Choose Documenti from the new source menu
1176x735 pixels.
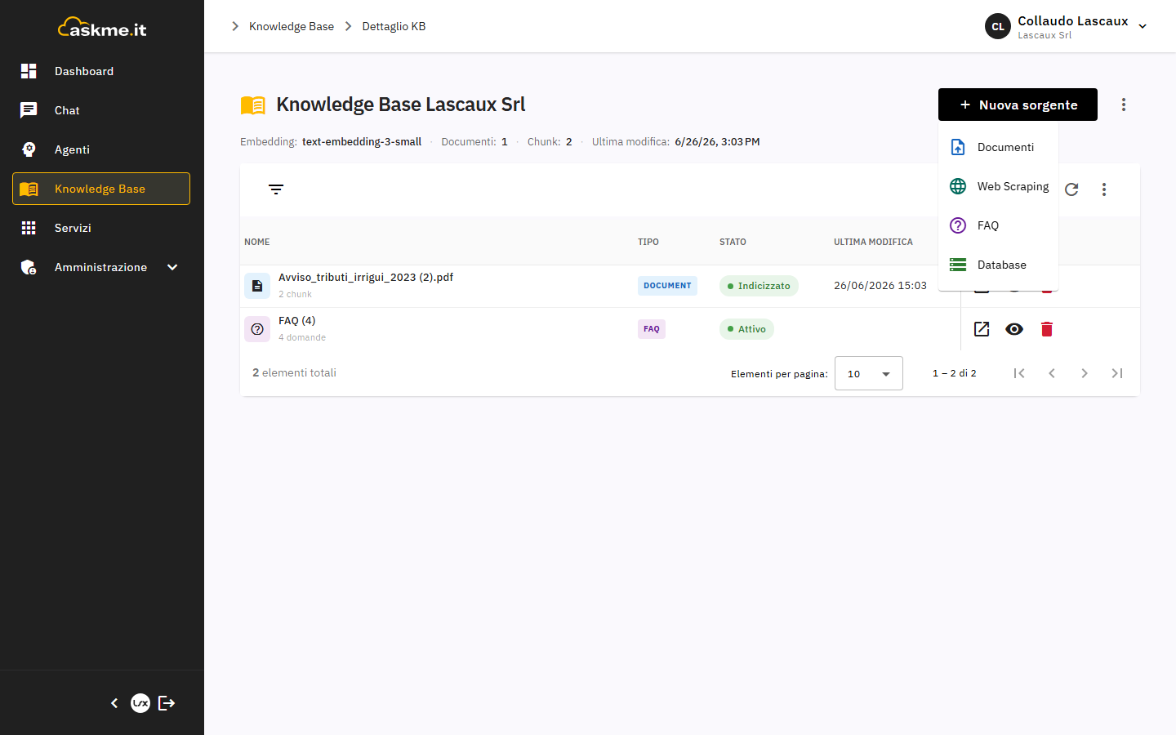click(x=998, y=147)
